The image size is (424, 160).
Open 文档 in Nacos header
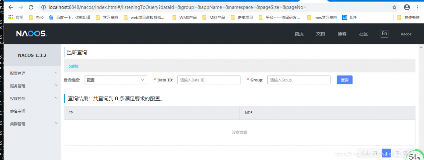point(321,34)
